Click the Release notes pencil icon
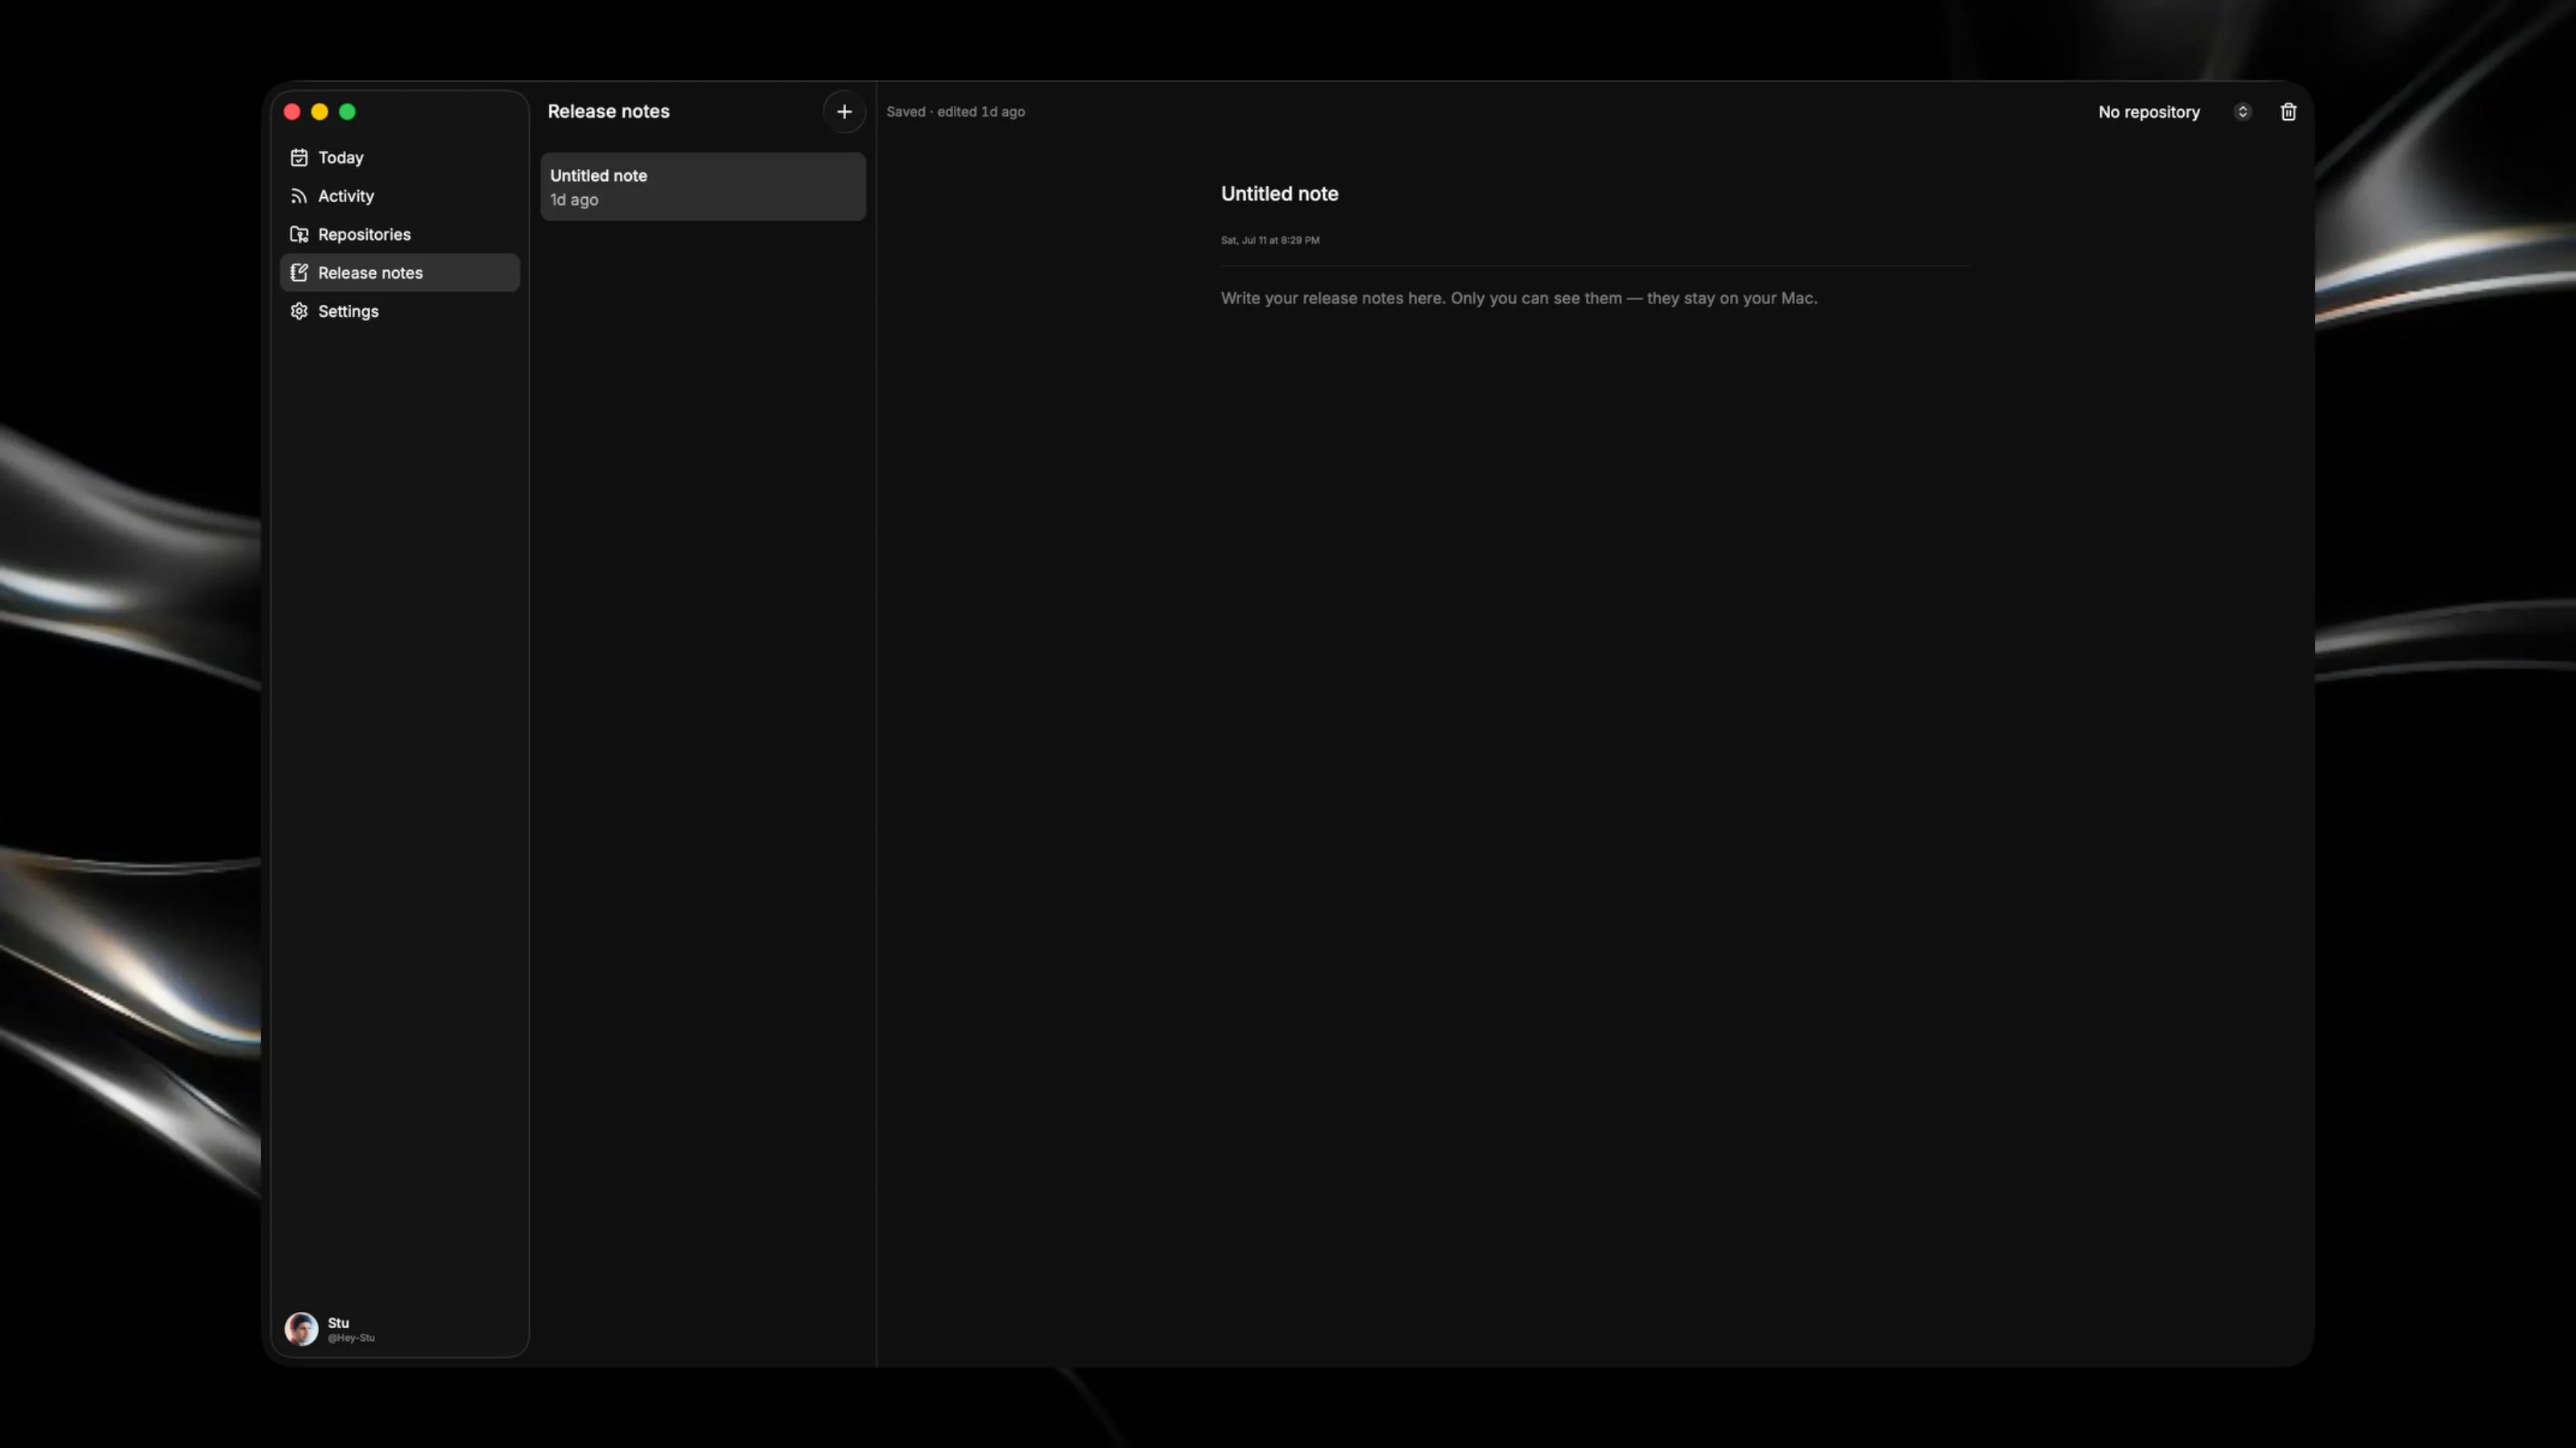The width and height of the screenshot is (2576, 1448). point(299,273)
